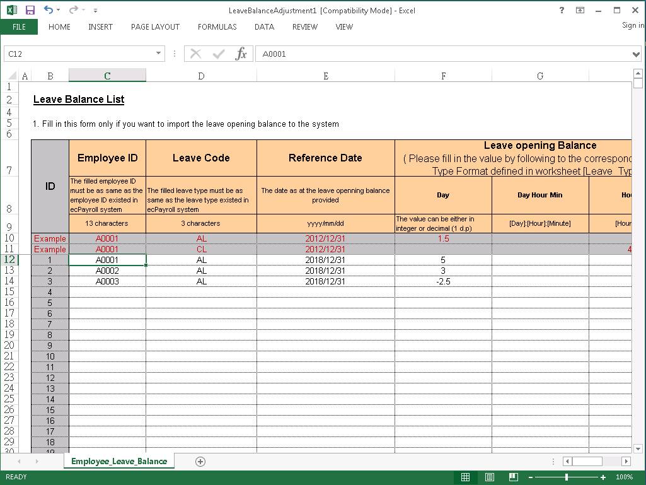The image size is (646, 485).
Task: Click the Day Hour Min header cell
Action: pyautogui.click(x=540, y=195)
